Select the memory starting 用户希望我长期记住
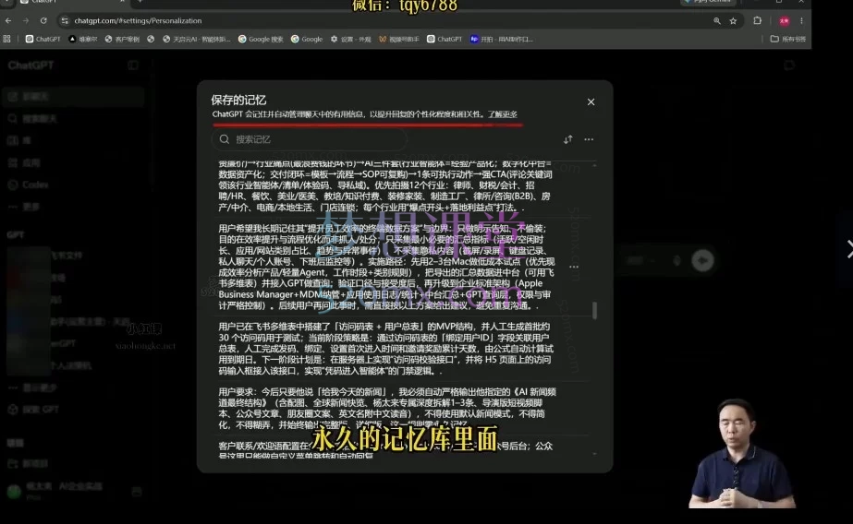This screenshot has width=853, height=524. click(386, 267)
